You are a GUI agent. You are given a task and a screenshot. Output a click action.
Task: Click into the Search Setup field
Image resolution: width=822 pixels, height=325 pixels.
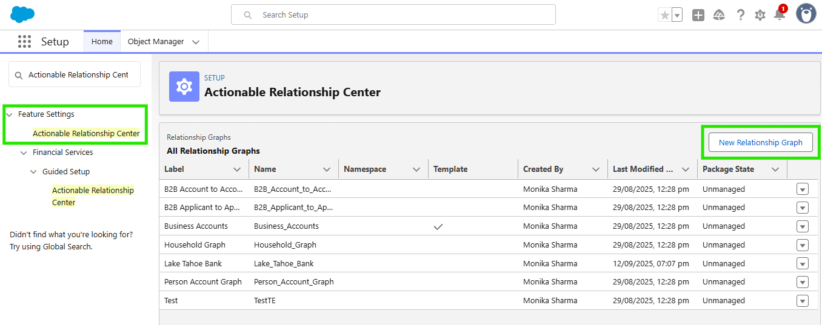point(400,15)
